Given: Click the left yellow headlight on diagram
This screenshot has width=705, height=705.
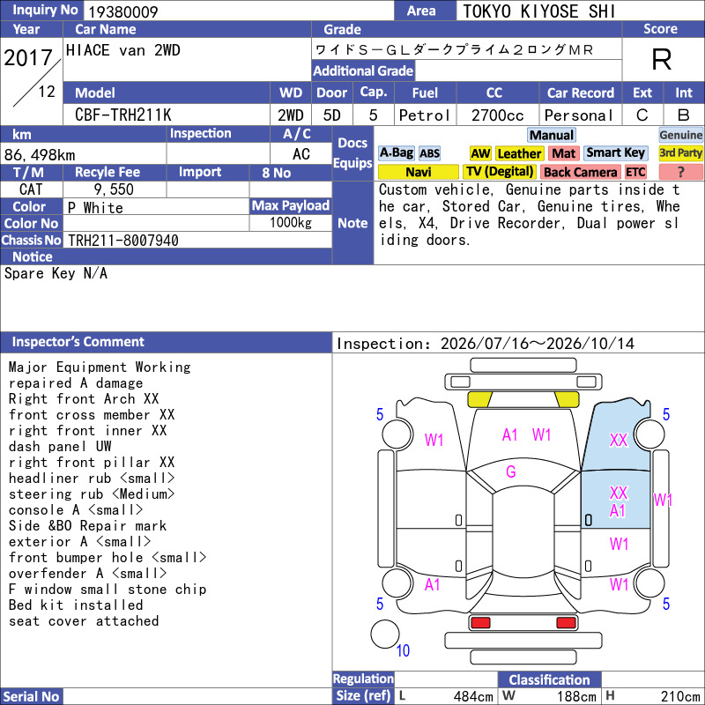Looking at the screenshot, I should 479,399.
